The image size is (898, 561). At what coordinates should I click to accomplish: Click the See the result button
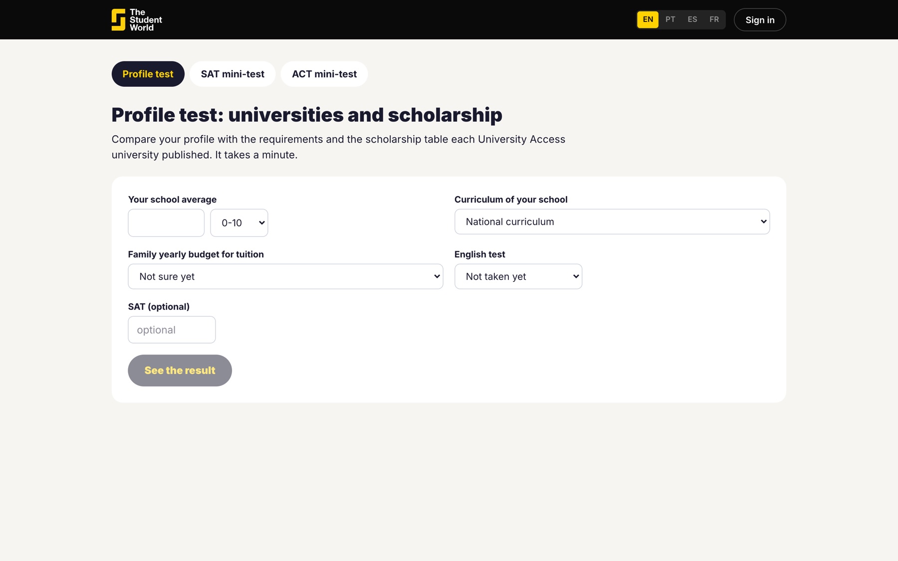coord(180,371)
